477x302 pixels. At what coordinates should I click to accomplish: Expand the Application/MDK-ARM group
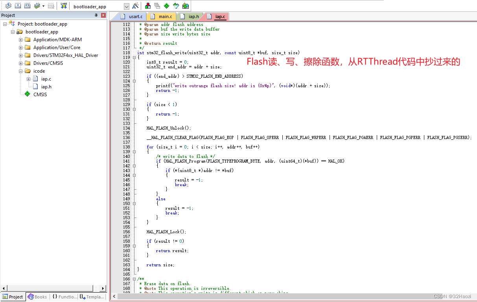[x=20, y=40]
